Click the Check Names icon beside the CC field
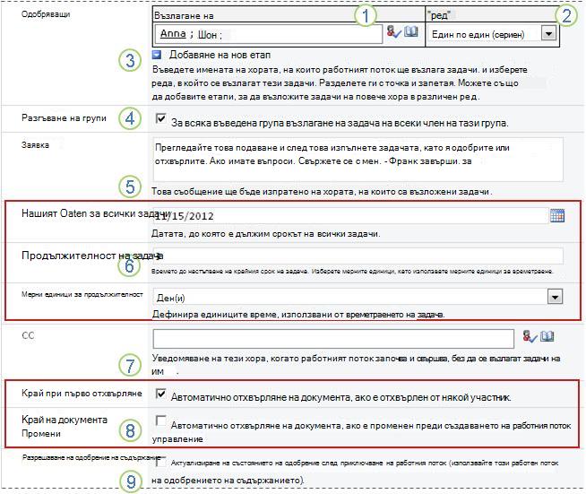 530,336
